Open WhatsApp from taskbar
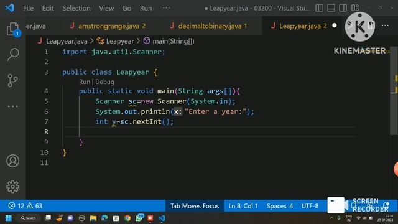This screenshot has width=398, height=224. (139, 218)
